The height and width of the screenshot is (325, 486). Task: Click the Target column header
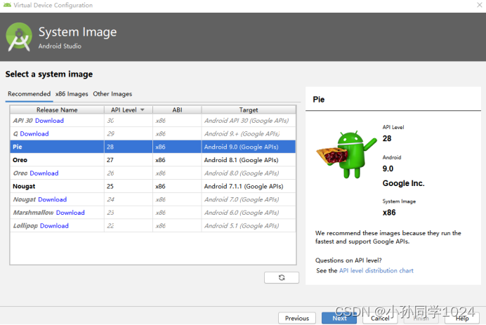(249, 110)
